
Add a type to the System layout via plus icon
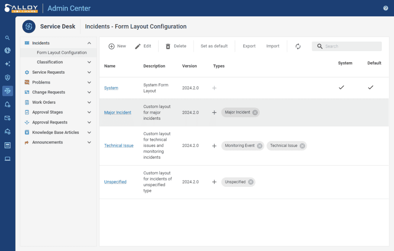pyautogui.click(x=214, y=88)
